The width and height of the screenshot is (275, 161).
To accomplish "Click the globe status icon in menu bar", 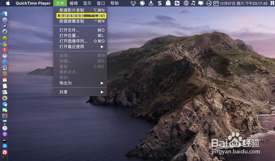I will 186,3.
